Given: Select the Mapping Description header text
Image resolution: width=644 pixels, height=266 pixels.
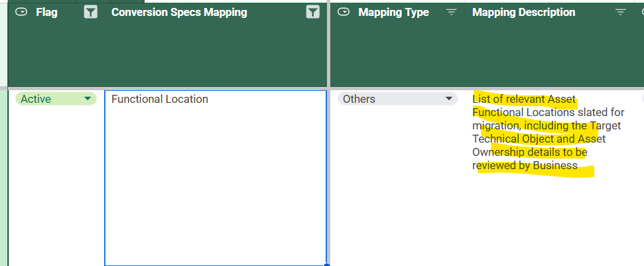Looking at the screenshot, I should coord(524,13).
